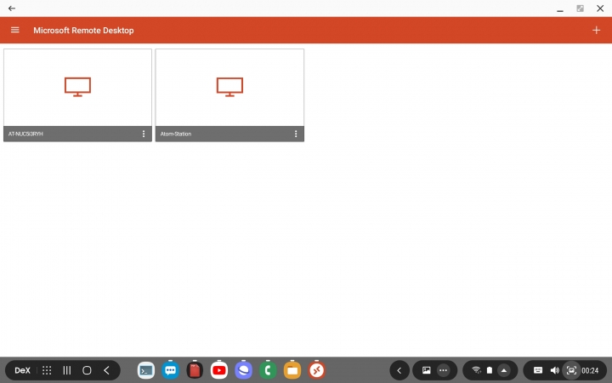Open the Phone app in taskbar
The width and height of the screenshot is (612, 383).
pos(268,370)
